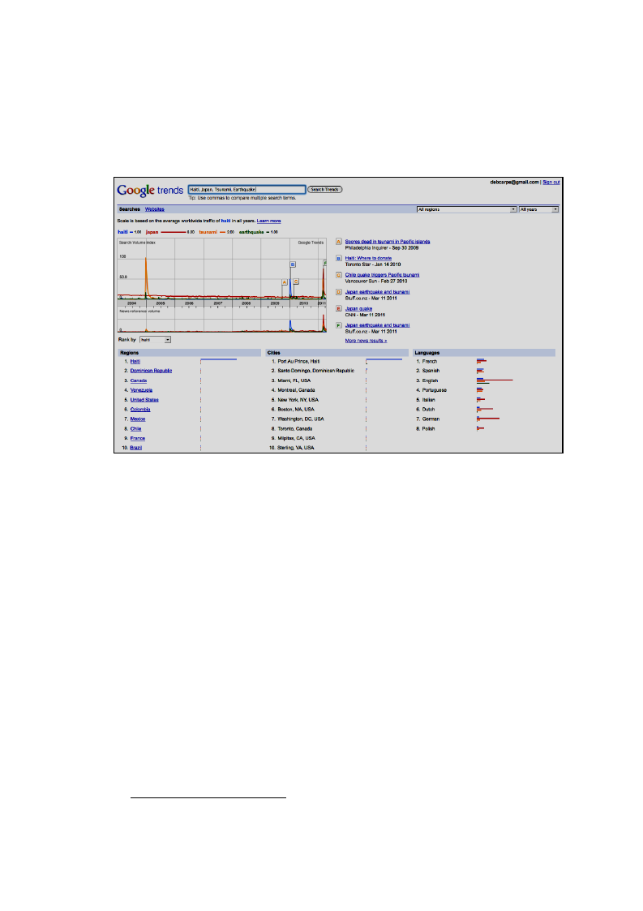Click the Chile region link
Viewport: 643px width, 911px height.
135,429
